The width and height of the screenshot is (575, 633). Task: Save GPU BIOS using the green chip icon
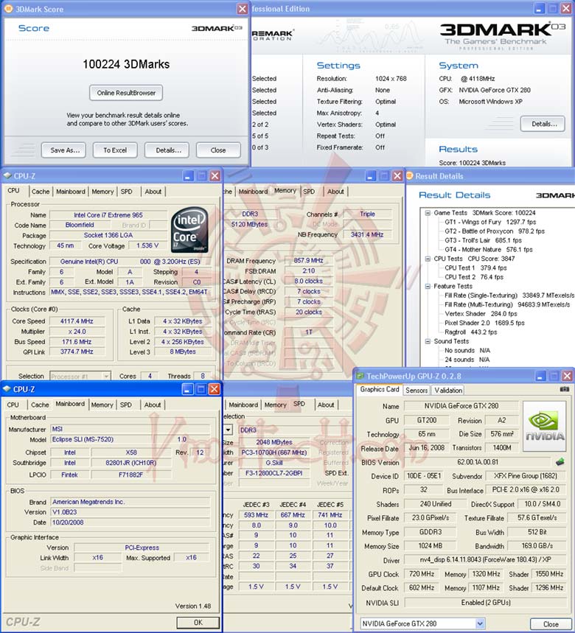point(560,462)
